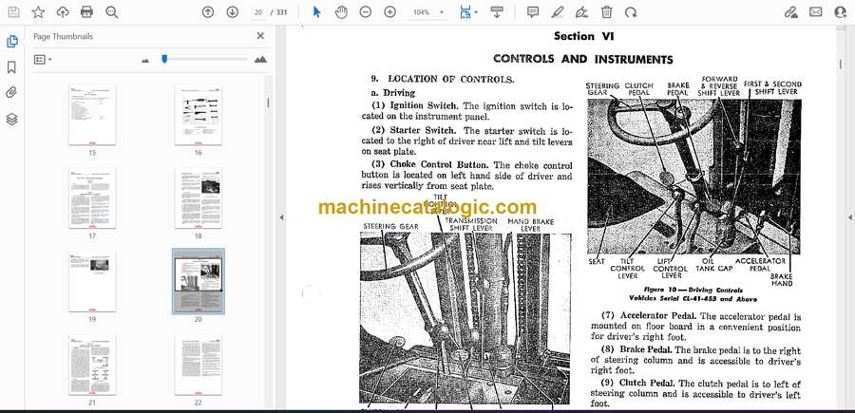Click the '(7) Accelerator Pedal.' label

point(650,315)
